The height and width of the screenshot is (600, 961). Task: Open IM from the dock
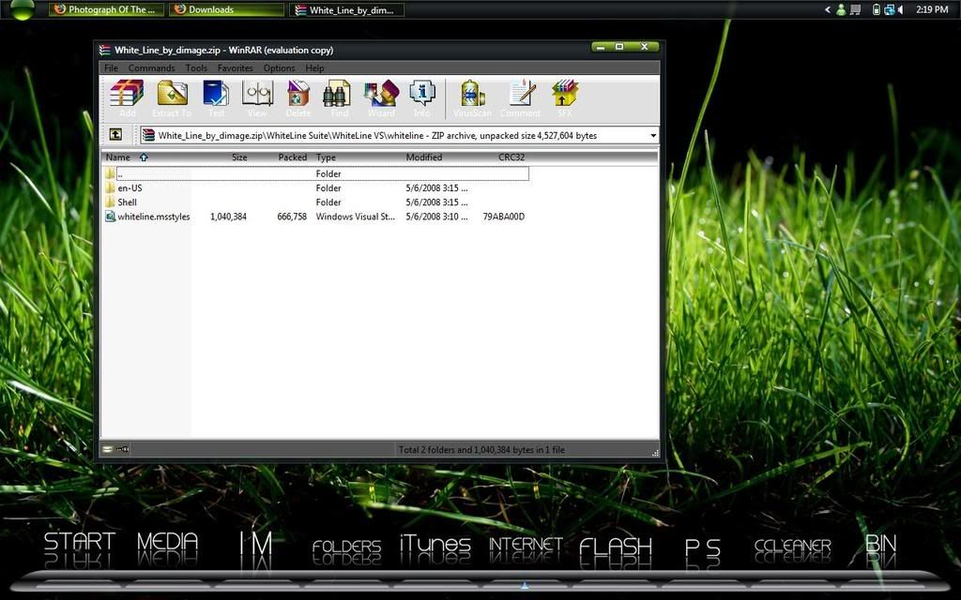255,543
